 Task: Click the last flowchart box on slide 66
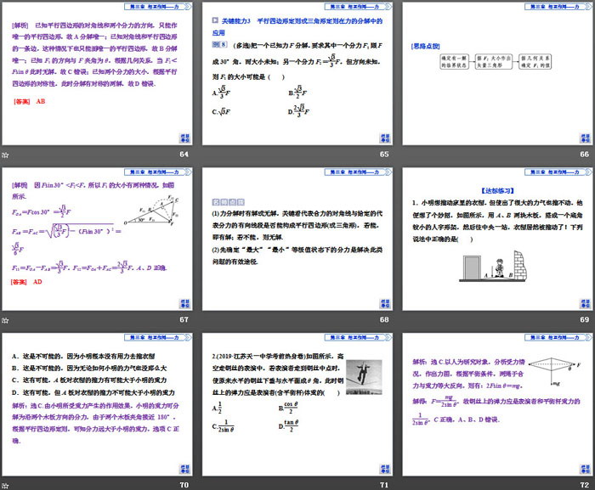(x=535, y=61)
